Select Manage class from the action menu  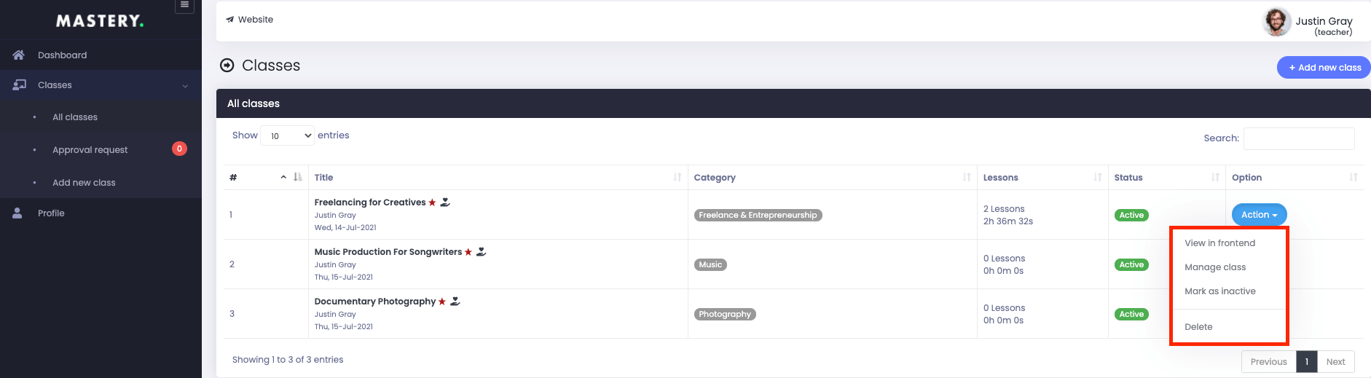pyautogui.click(x=1215, y=267)
